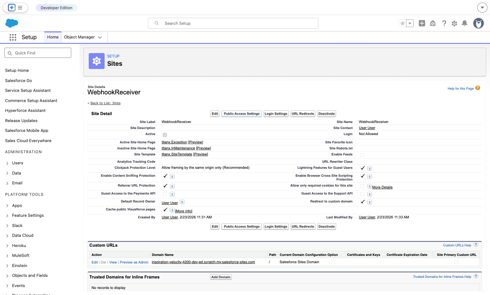
Task: Expand the Users section in sidebar
Action: (7, 163)
